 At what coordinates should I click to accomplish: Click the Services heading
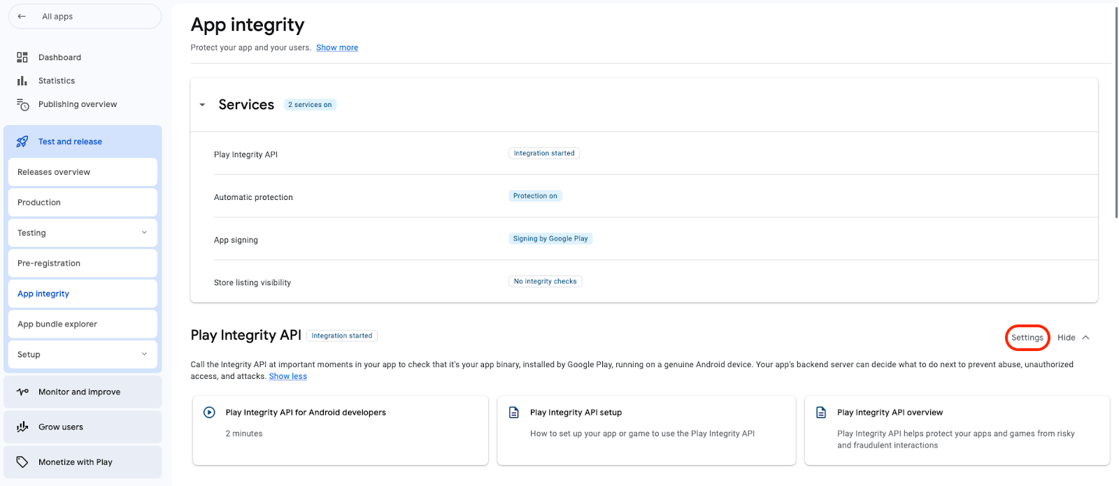point(246,105)
